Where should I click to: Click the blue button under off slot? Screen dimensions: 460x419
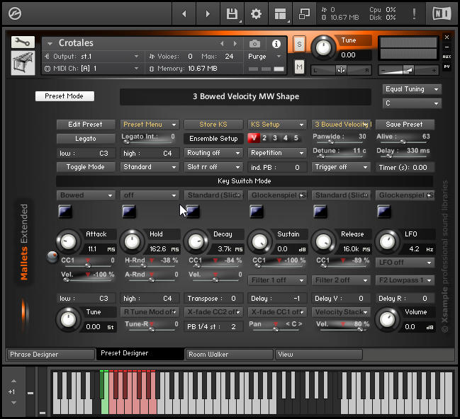129,211
